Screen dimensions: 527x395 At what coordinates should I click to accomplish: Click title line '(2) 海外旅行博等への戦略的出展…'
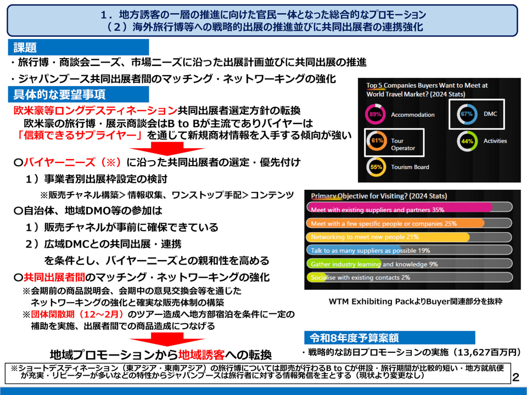point(263,27)
